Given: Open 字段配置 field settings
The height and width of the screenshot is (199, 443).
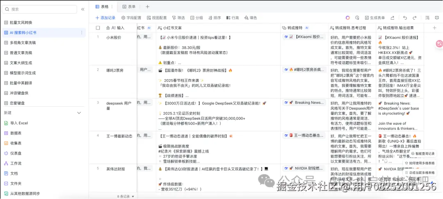Looking at the screenshot, I should (131, 18).
